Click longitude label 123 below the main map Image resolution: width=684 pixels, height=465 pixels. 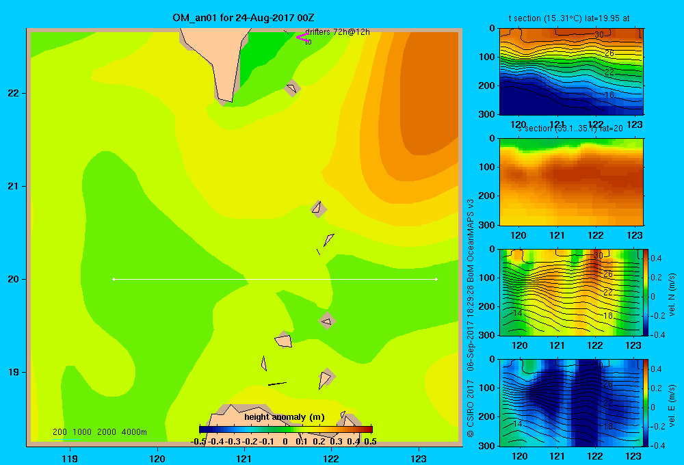click(419, 458)
